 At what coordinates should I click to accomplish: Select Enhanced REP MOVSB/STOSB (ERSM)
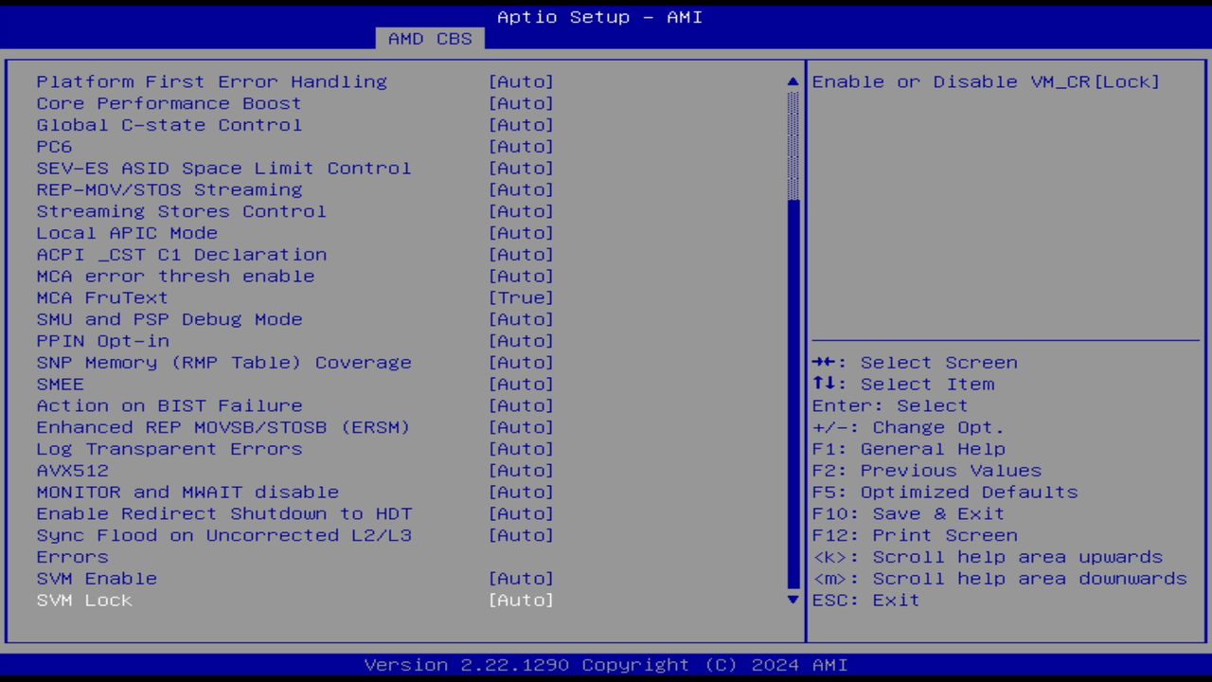click(223, 427)
